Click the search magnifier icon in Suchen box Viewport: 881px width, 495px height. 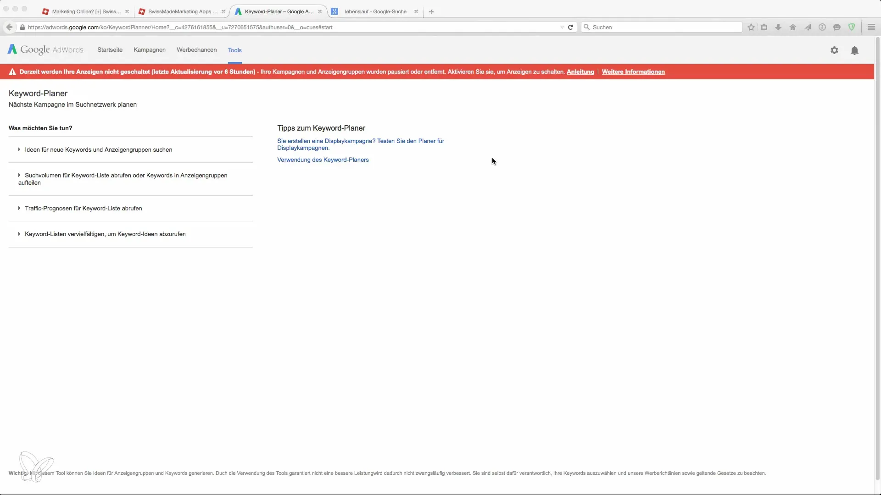(x=586, y=27)
